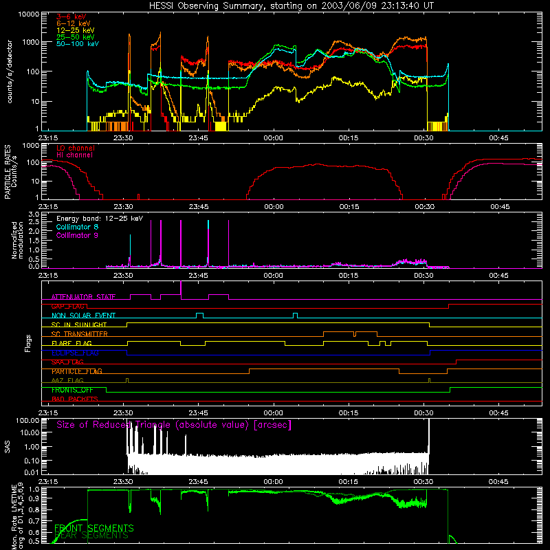Click the '00:00' tick under the Flags panel
Screen dimensions: 550x550
pos(273,413)
